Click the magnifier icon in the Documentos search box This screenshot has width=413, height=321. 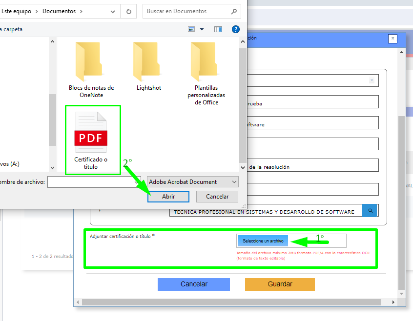coord(233,11)
